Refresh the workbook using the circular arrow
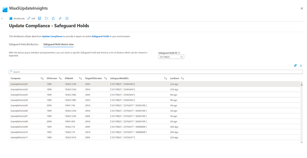Viewport: 307px width, 158px height. pyautogui.click(x=46, y=18)
